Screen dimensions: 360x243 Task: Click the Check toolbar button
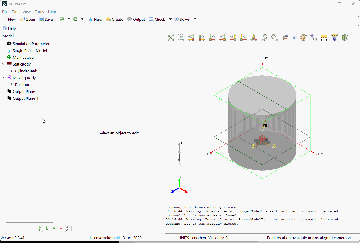(157, 19)
